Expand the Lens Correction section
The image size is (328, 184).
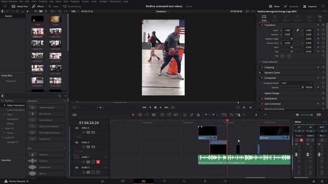[x=272, y=104]
